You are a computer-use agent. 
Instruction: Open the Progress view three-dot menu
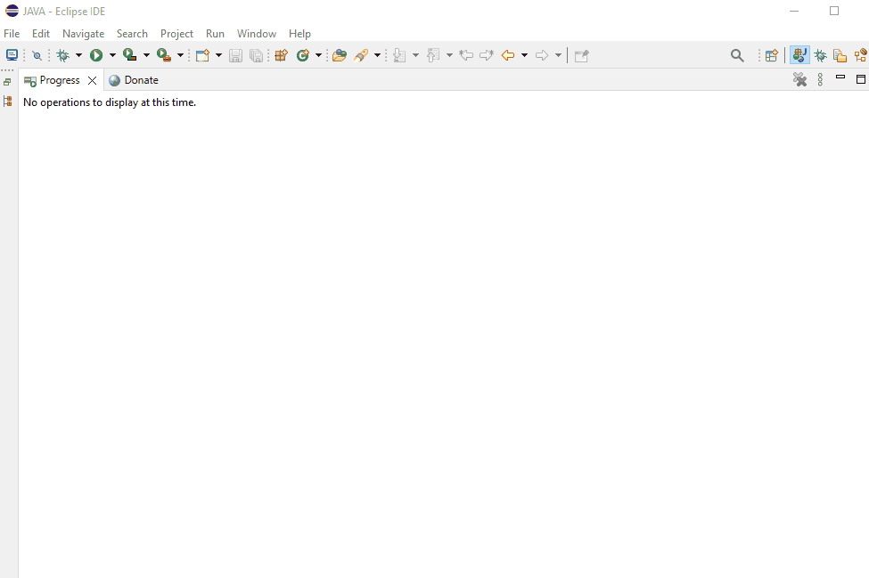coord(820,80)
